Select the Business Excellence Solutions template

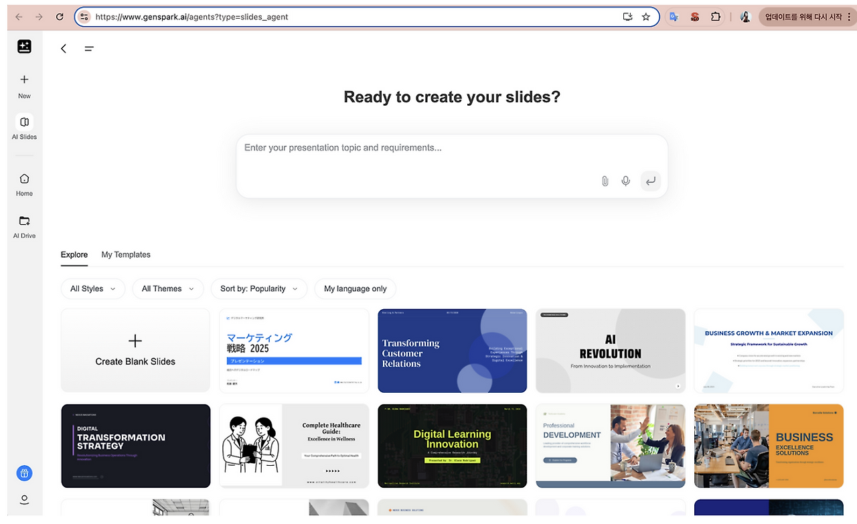(769, 446)
